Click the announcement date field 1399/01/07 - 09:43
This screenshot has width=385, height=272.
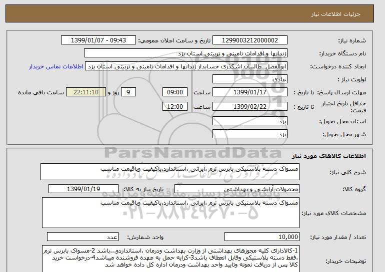point(98,40)
